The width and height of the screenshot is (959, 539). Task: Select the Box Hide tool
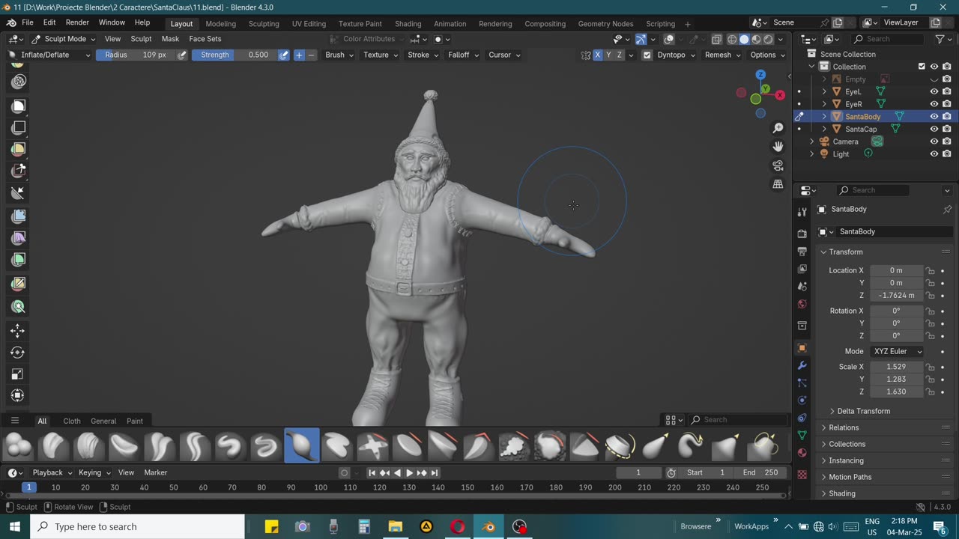[x=19, y=128]
